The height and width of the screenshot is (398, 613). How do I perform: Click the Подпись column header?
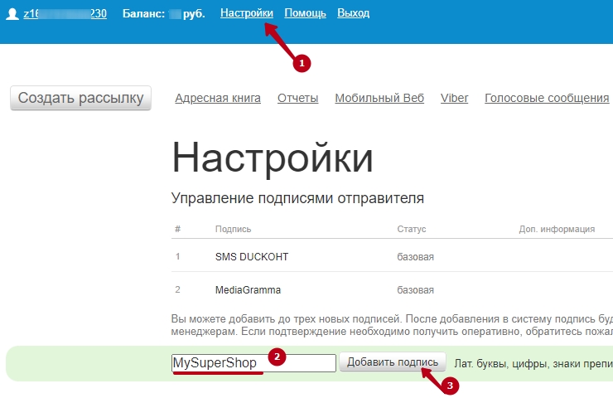click(233, 229)
